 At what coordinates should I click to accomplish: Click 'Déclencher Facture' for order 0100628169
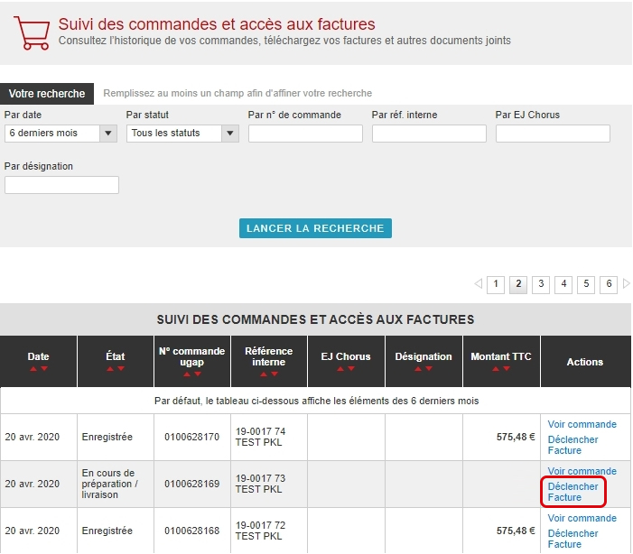coord(572,492)
